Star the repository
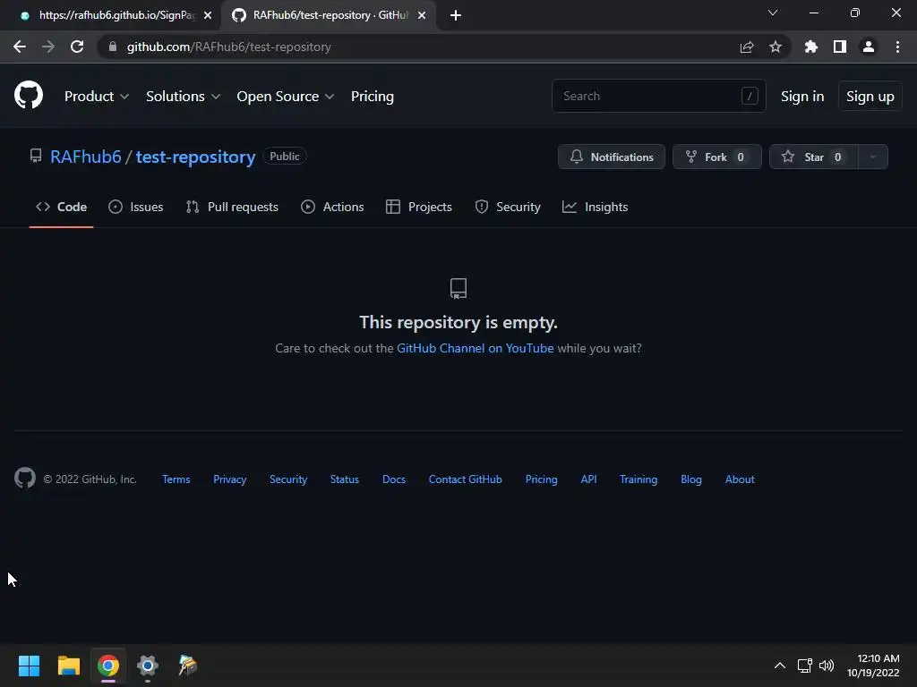 point(814,157)
